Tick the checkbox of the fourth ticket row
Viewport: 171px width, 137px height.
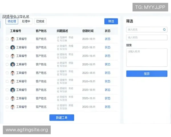click(7, 64)
